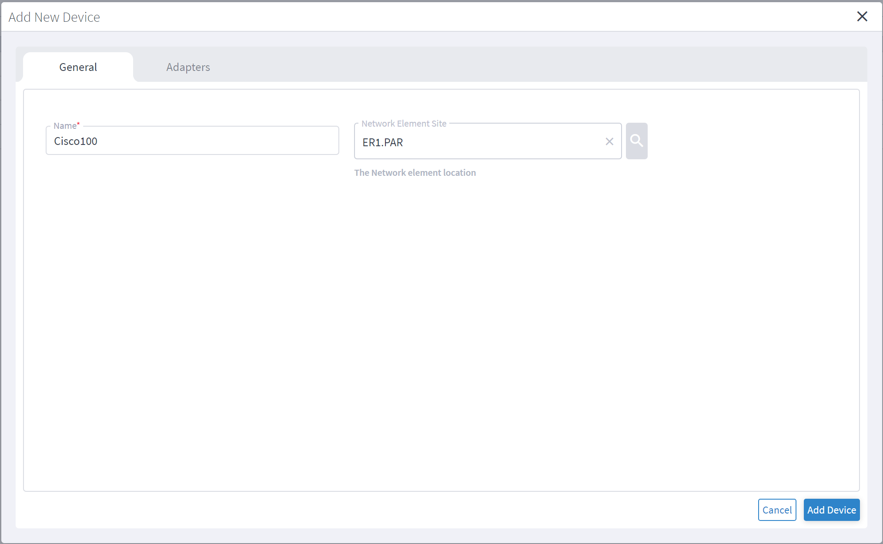
Task: Select the General tab
Action: click(x=78, y=67)
